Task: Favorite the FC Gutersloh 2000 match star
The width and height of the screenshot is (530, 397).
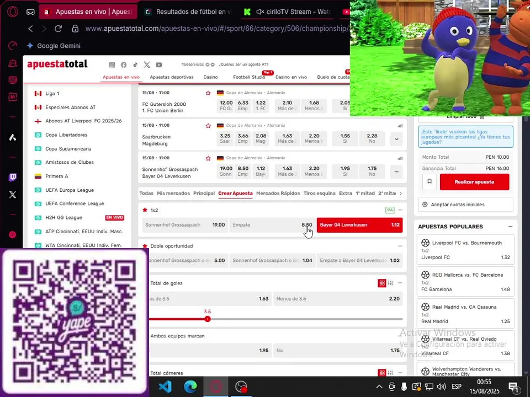Action: point(208,93)
